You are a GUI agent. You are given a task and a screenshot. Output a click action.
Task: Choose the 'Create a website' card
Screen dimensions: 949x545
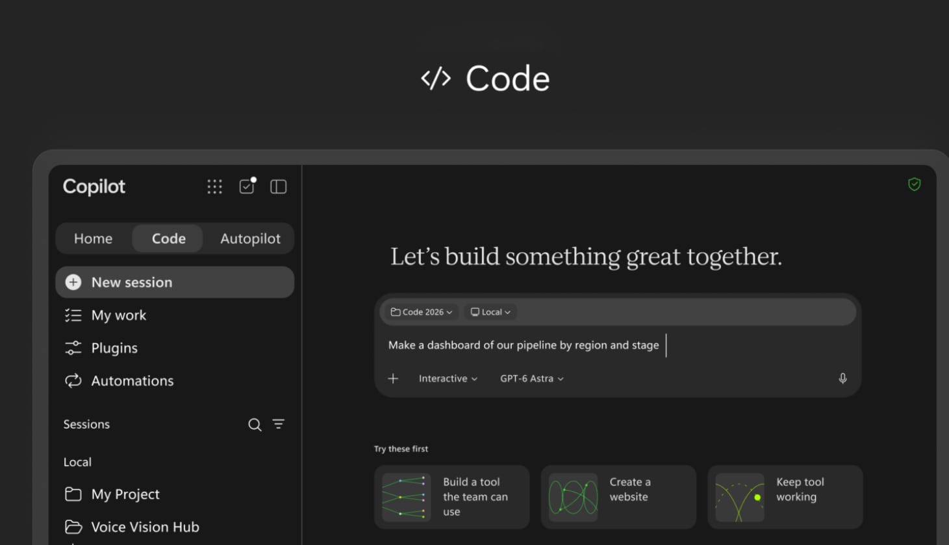(x=618, y=497)
